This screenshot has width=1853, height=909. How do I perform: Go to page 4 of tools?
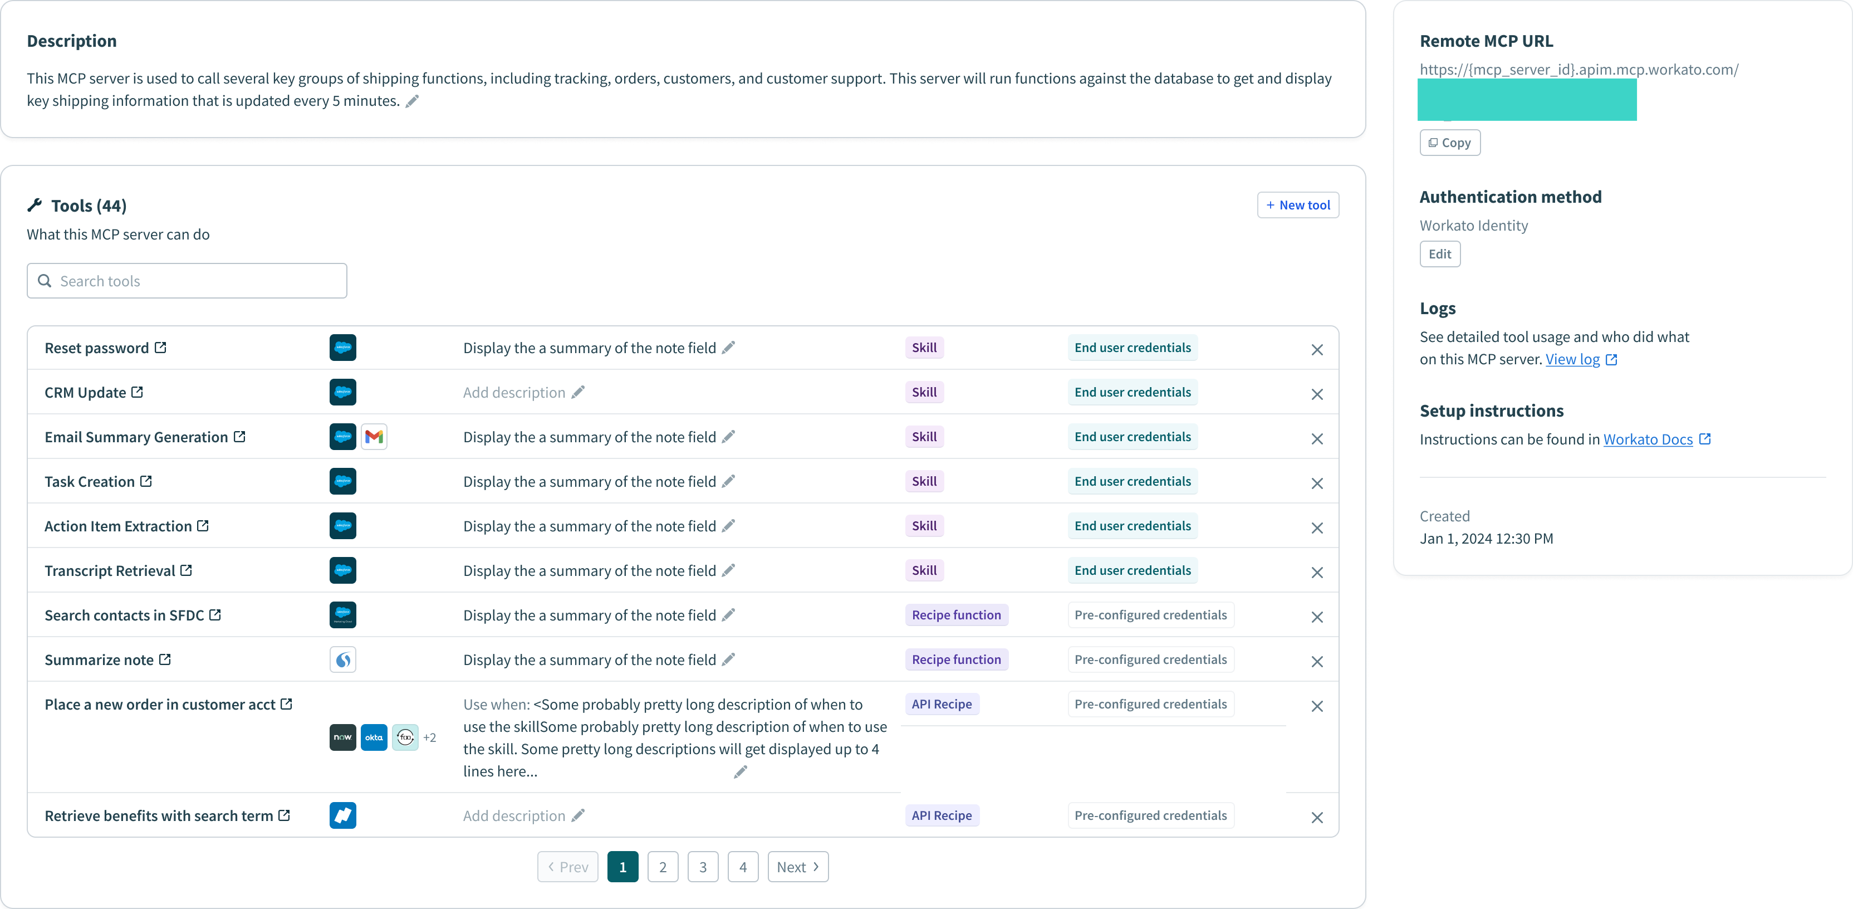(x=742, y=867)
